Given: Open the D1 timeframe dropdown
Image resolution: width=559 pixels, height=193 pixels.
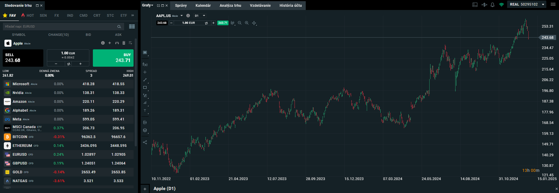Looking at the screenshot, I should [x=200, y=16].
